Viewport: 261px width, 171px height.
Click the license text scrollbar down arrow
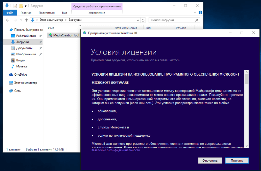246,146
